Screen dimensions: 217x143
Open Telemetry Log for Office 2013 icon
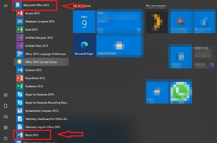click(x=20, y=127)
